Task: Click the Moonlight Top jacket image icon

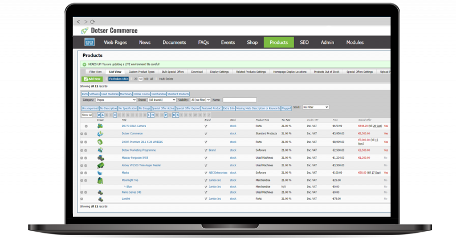Action: coord(100,180)
